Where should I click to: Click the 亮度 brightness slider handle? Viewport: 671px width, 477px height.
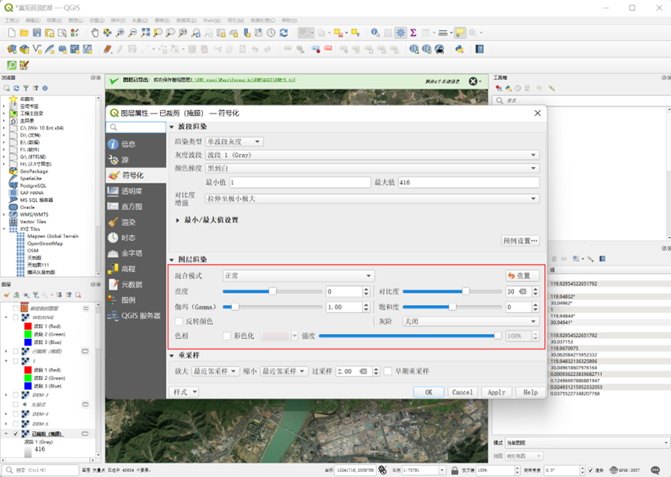click(272, 291)
